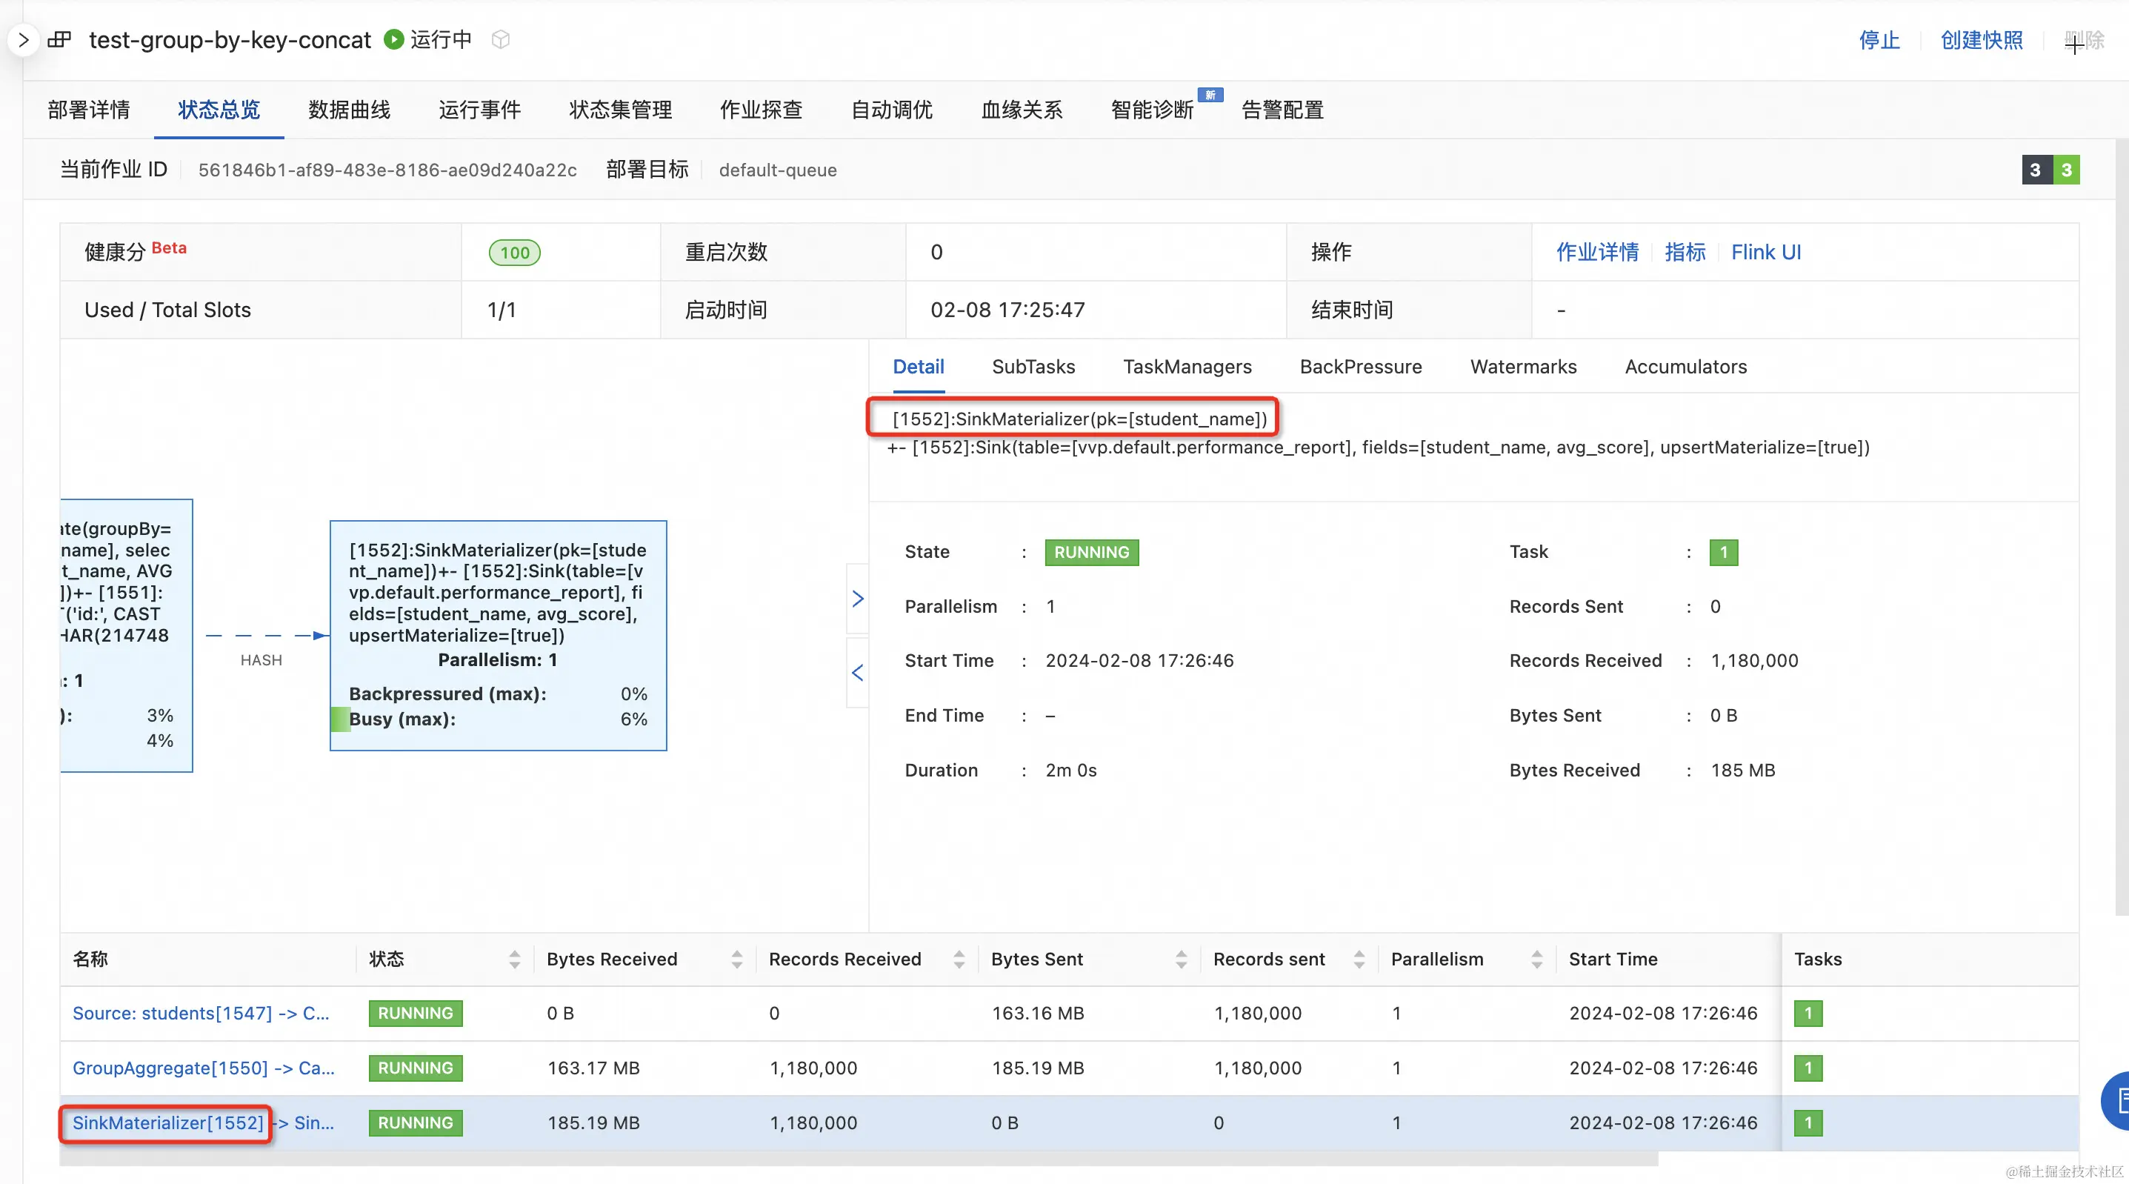Click the floating help icon at right edge

click(2116, 1100)
